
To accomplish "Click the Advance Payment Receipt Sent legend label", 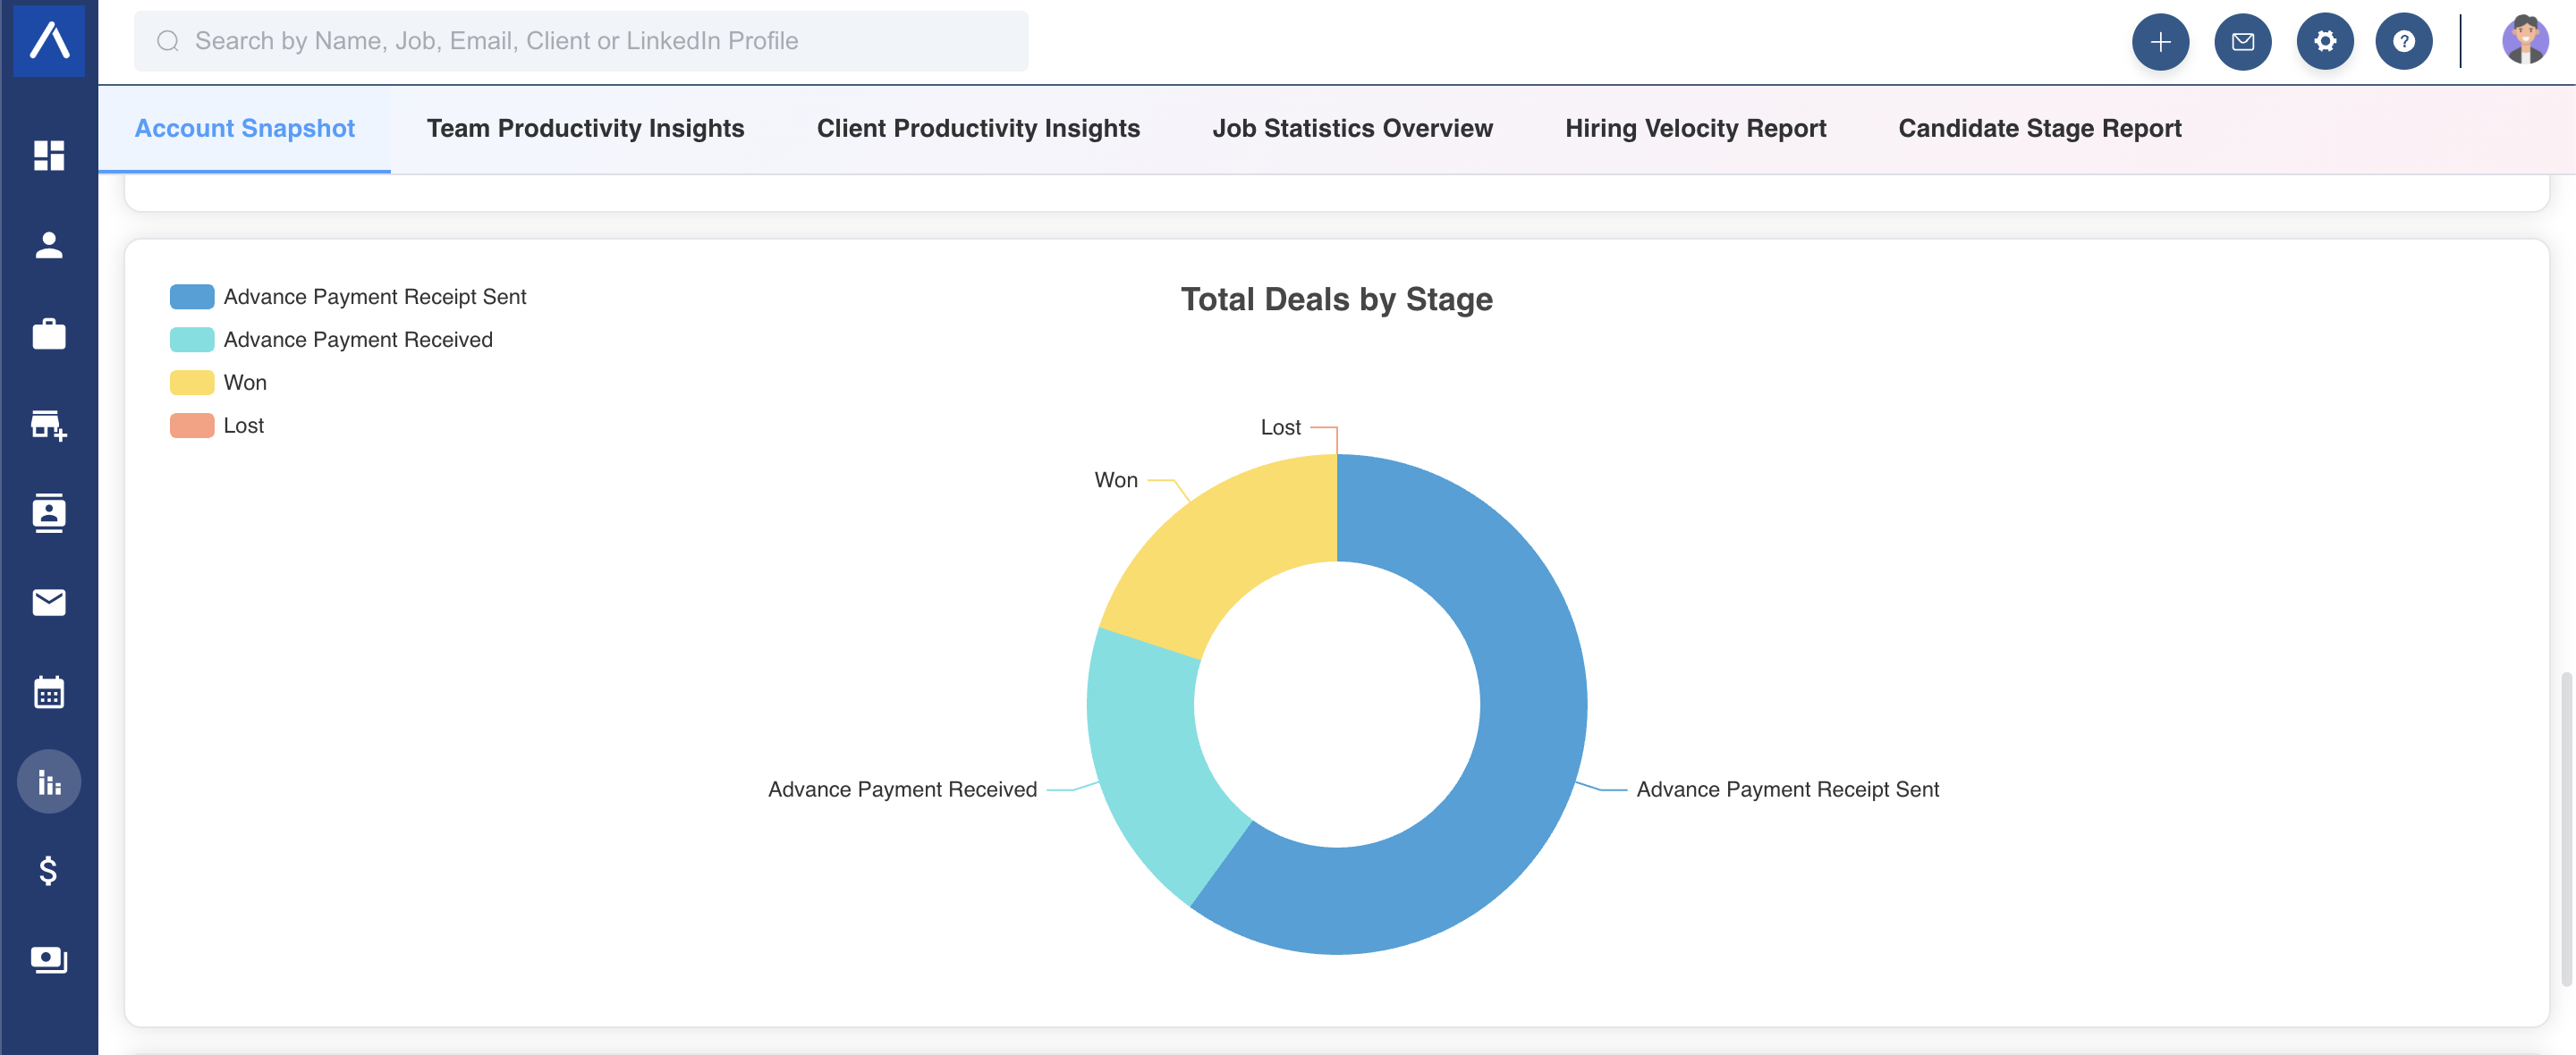I will [x=375, y=297].
